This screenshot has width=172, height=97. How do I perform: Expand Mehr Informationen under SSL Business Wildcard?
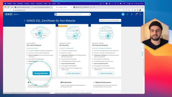[106, 73]
